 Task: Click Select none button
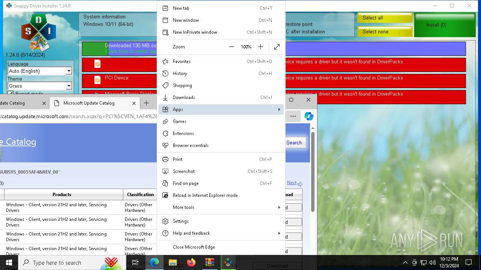pyautogui.click(x=385, y=32)
